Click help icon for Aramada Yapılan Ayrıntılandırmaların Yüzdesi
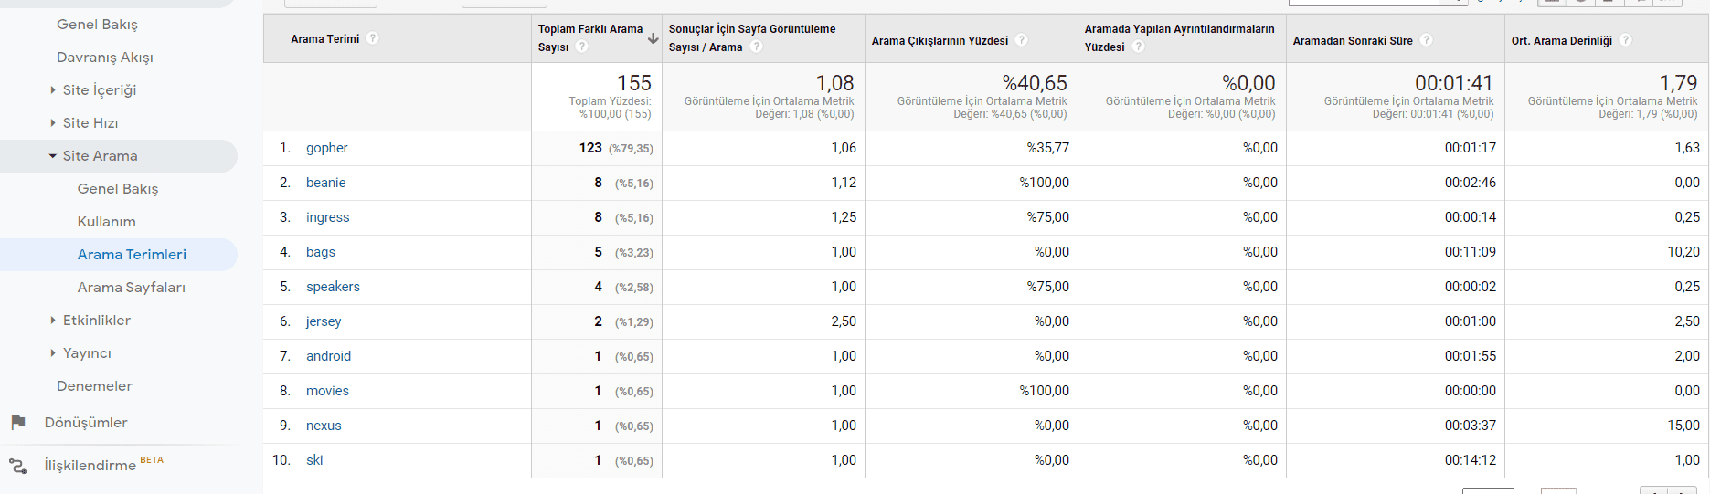Viewport: 1710px width, 494px height. pyautogui.click(x=1138, y=47)
